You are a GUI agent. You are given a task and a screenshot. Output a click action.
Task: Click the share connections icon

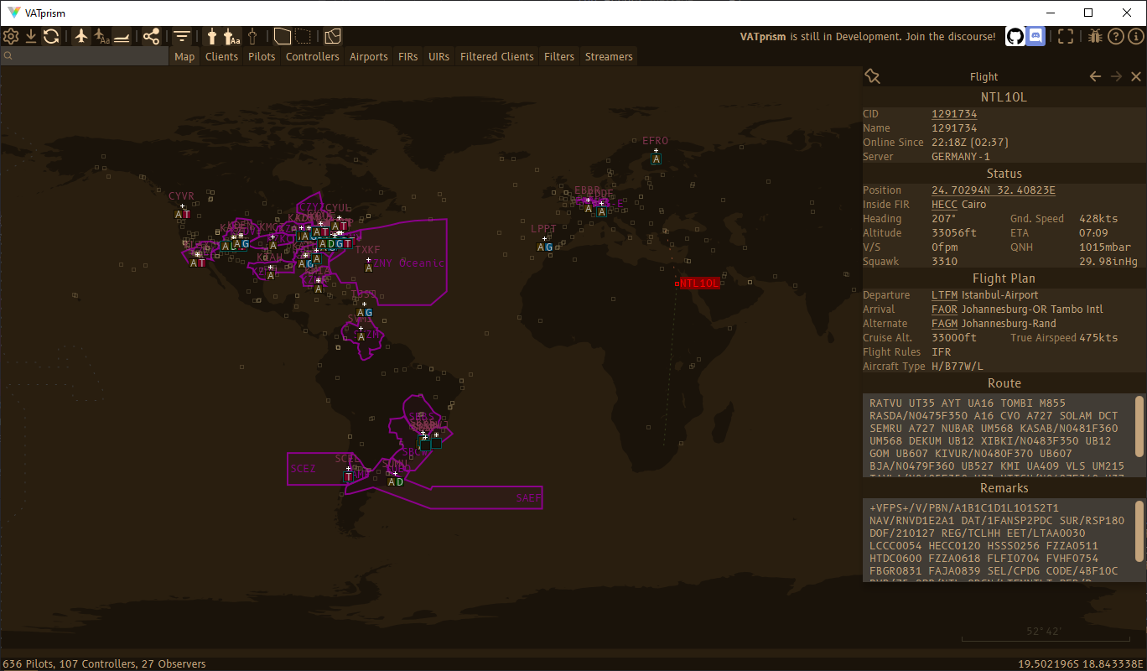(x=151, y=36)
